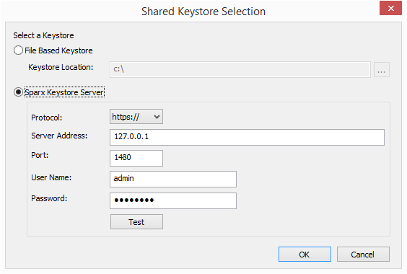Focus the Server Address field showing 127.0.0.1

coord(247,137)
